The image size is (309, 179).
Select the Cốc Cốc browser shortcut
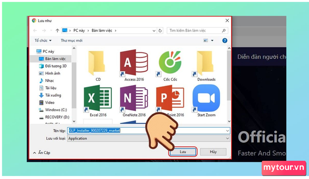[170, 66]
